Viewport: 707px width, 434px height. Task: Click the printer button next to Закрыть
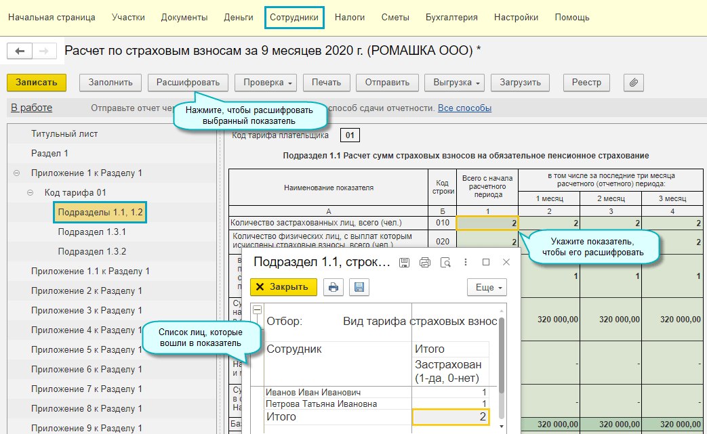tap(334, 287)
